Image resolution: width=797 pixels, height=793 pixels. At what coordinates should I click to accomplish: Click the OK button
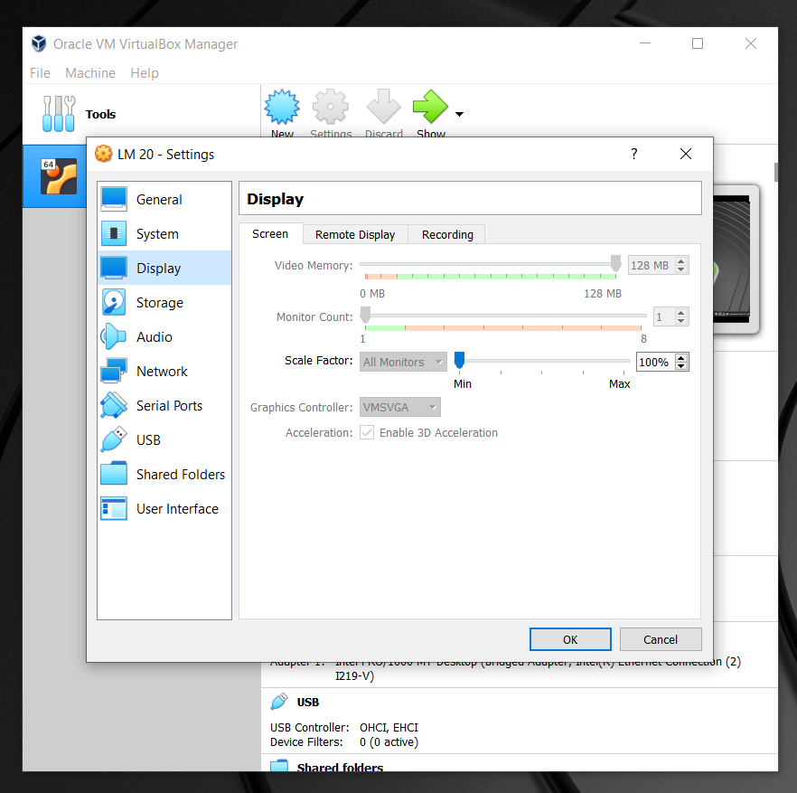tap(570, 639)
